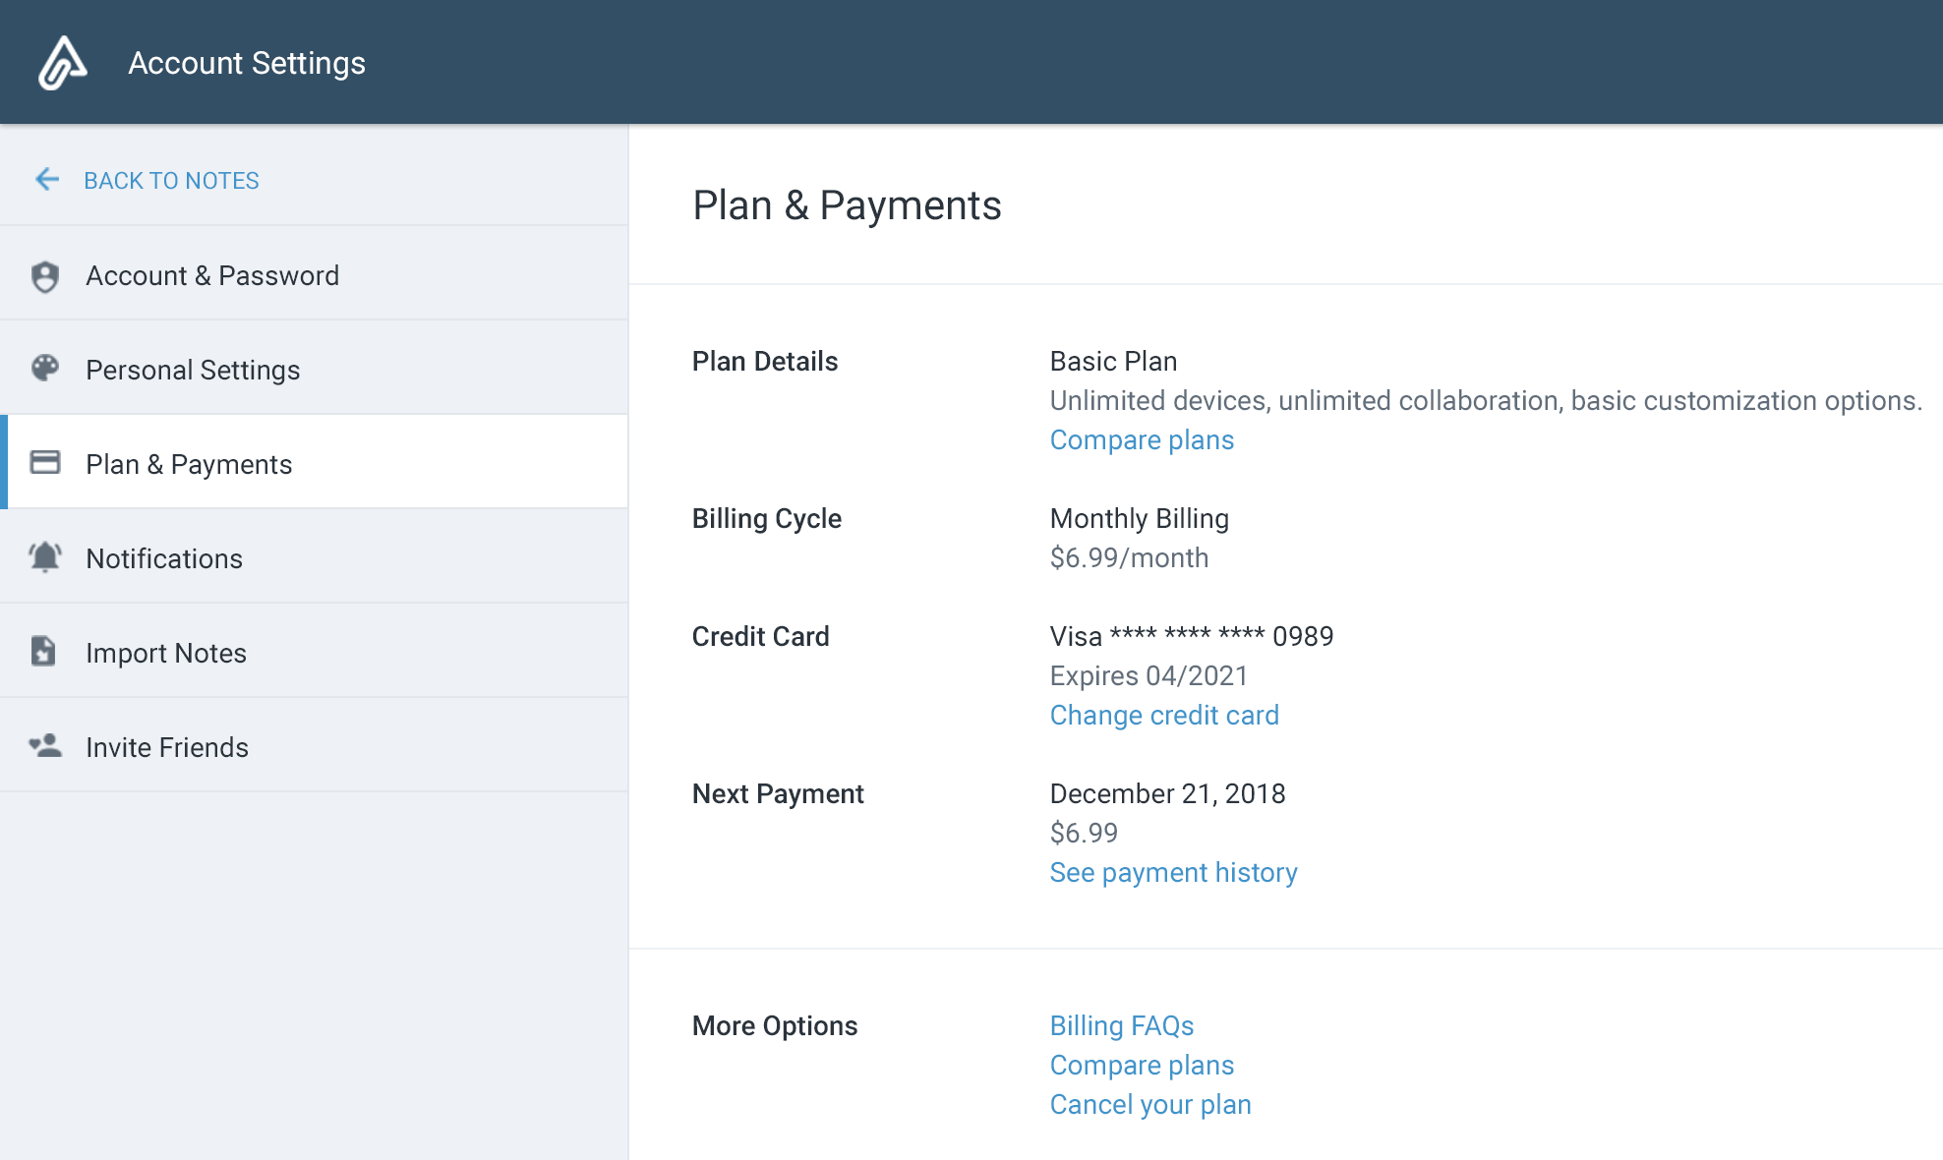
Task: Click Compare plans under More Options
Action: 1142,1066
